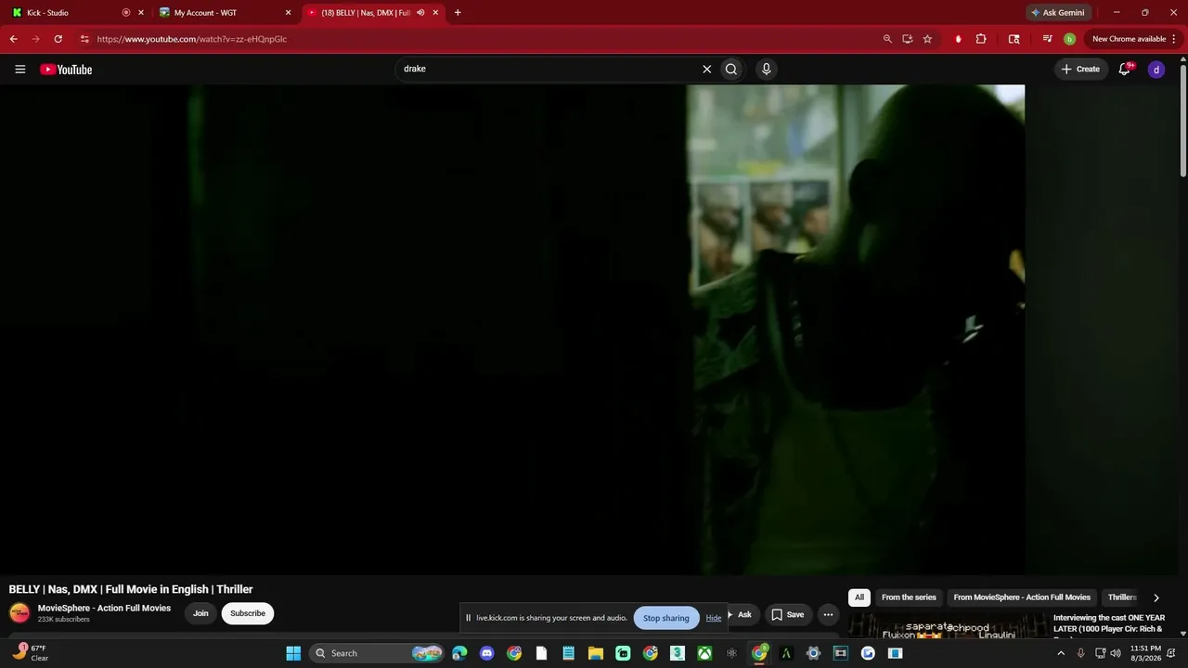1188x668 pixels.
Task: Click the video player to pause
Action: (512, 329)
